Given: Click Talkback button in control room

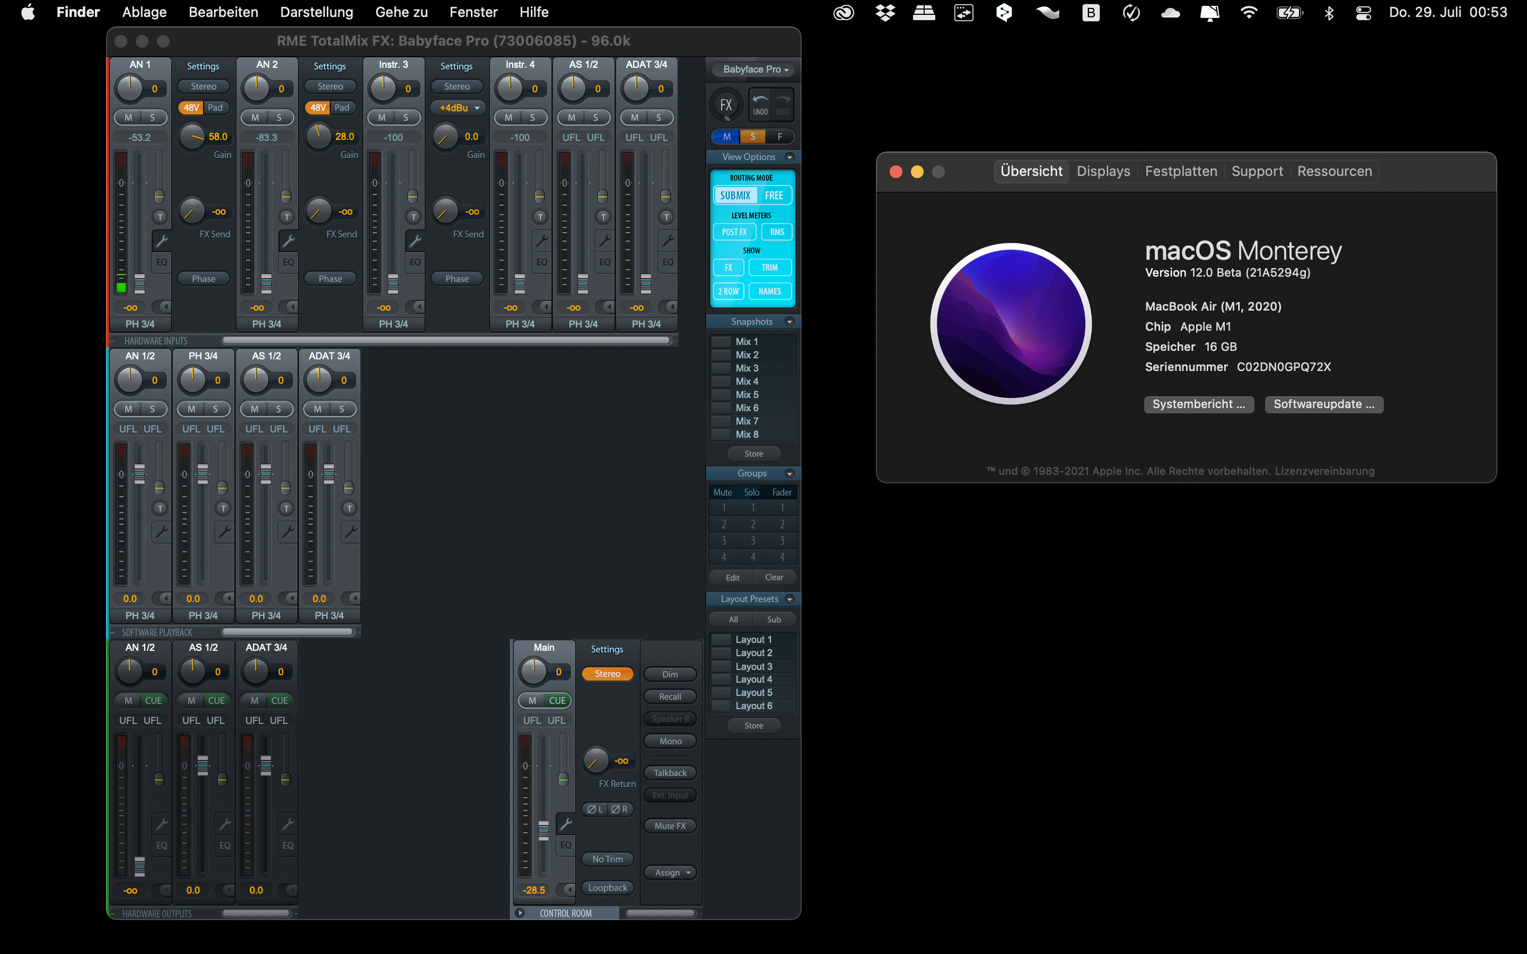Looking at the screenshot, I should pyautogui.click(x=670, y=773).
